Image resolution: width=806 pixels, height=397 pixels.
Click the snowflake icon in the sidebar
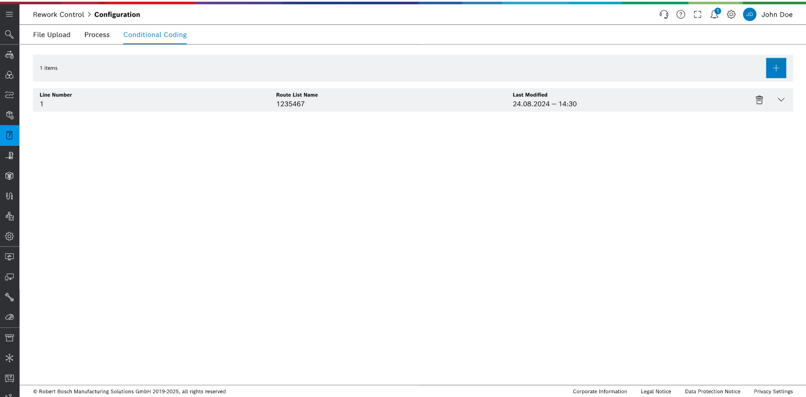click(x=9, y=357)
